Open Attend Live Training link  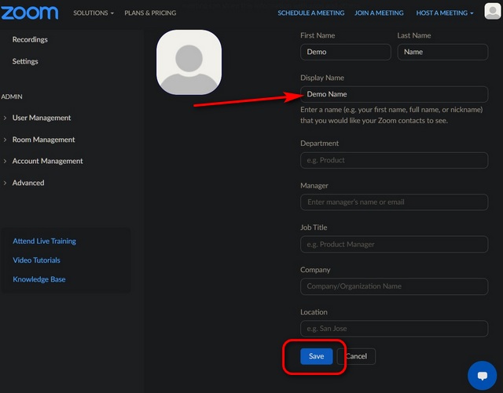pos(44,241)
